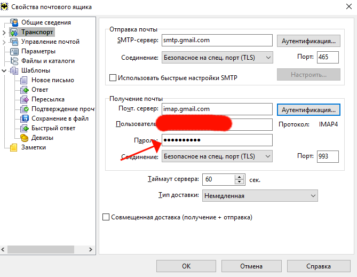Image resolution: width=357 pixels, height=277 pixels.
Task: Open SMTP Соединение dropdown
Action: [x=217, y=58]
